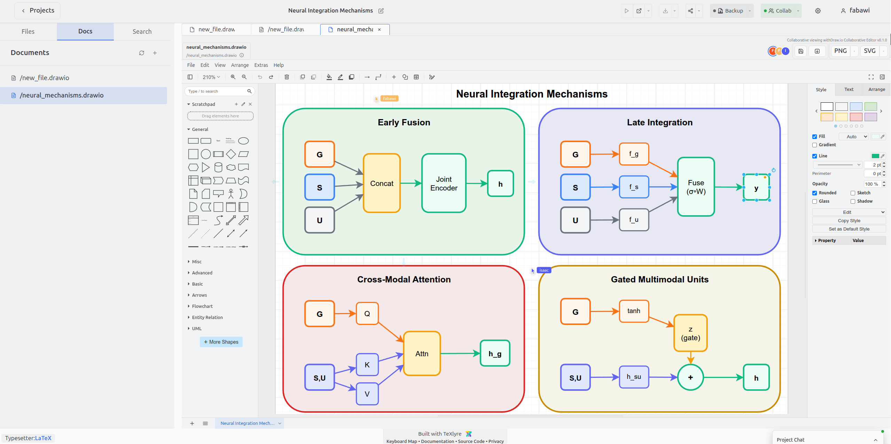Click the line color pencil icon
Screen dimensions: 891x444
coord(340,77)
